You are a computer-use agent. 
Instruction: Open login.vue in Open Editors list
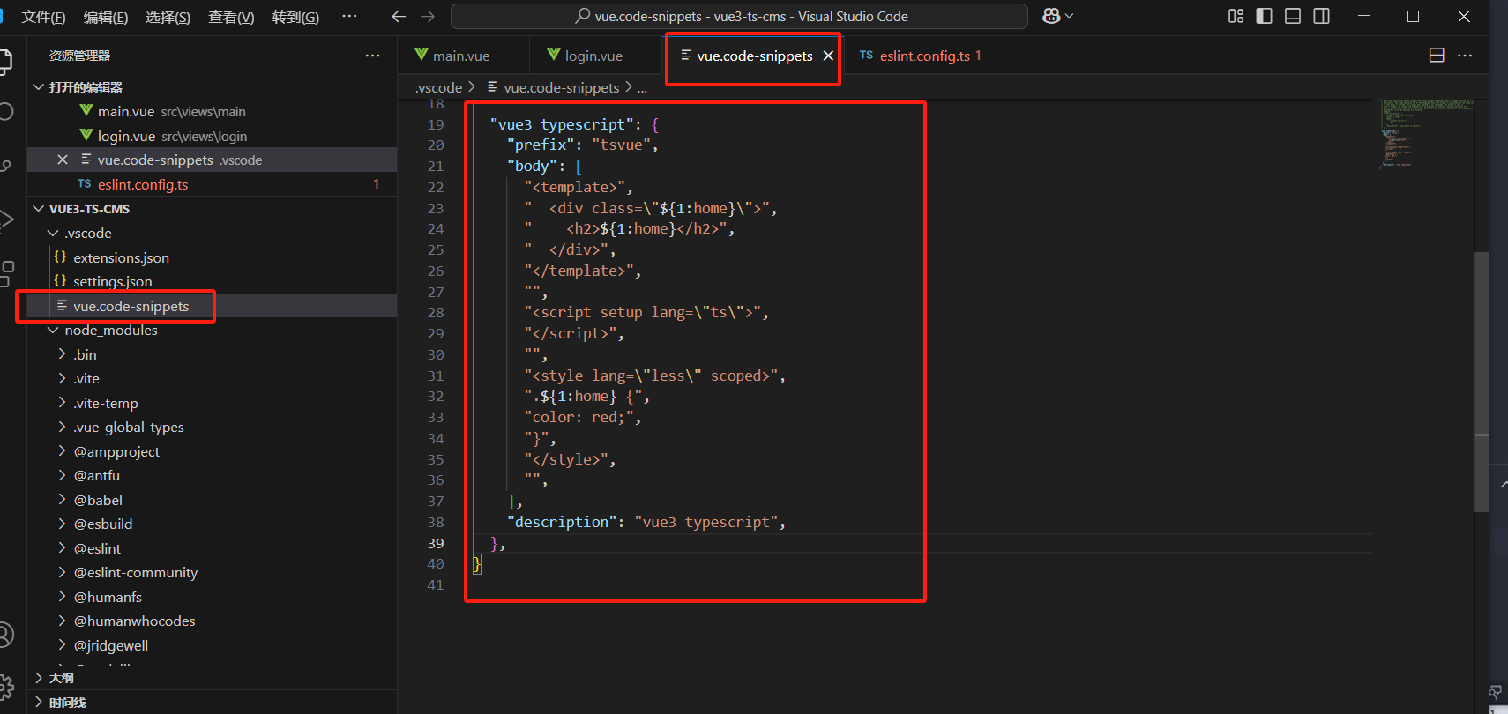(x=212, y=136)
